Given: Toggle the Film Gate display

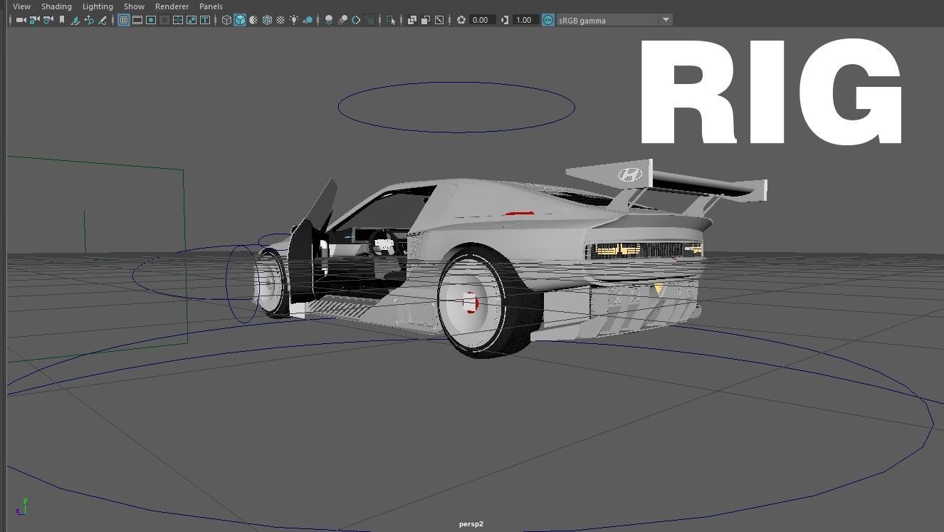Looking at the screenshot, I should [137, 20].
